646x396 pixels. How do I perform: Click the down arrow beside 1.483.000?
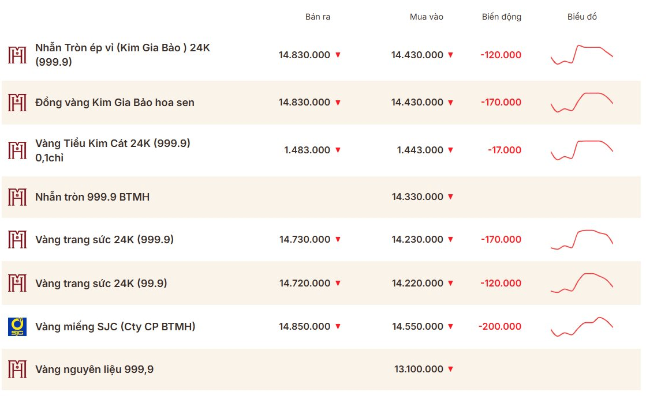pyautogui.click(x=338, y=150)
